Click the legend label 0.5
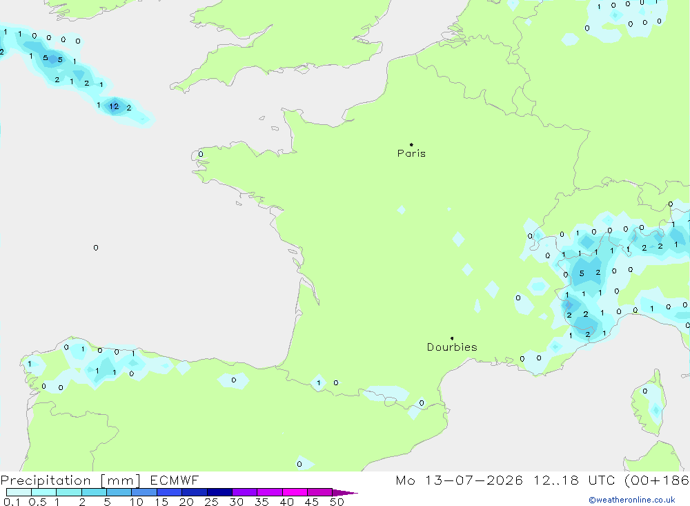Screen dimensions: 690x506 (x=37, y=502)
